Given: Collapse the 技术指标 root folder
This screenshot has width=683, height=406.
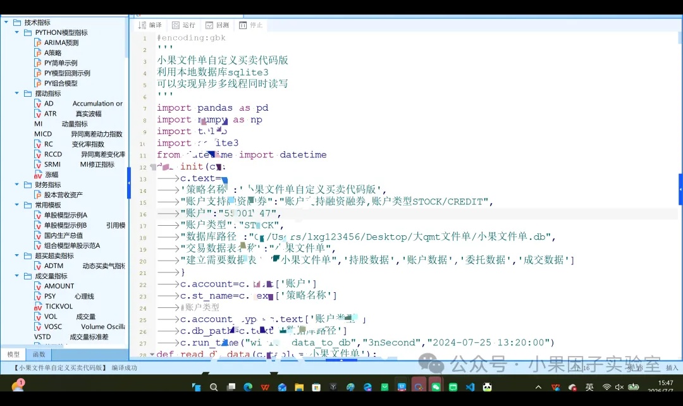Looking at the screenshot, I should pos(6,22).
